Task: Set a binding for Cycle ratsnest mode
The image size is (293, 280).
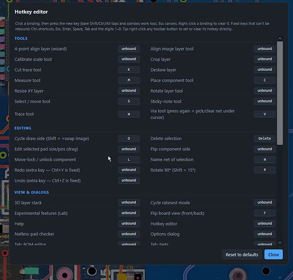Action: tap(264, 203)
